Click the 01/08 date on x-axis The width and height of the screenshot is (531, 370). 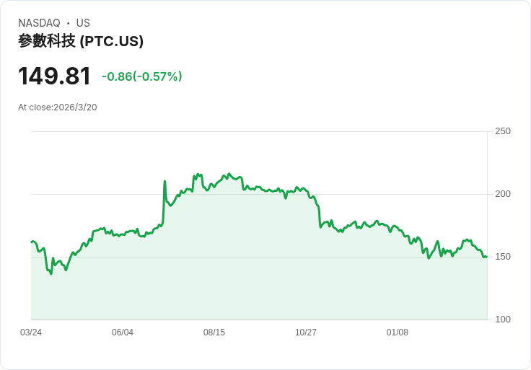pos(398,332)
